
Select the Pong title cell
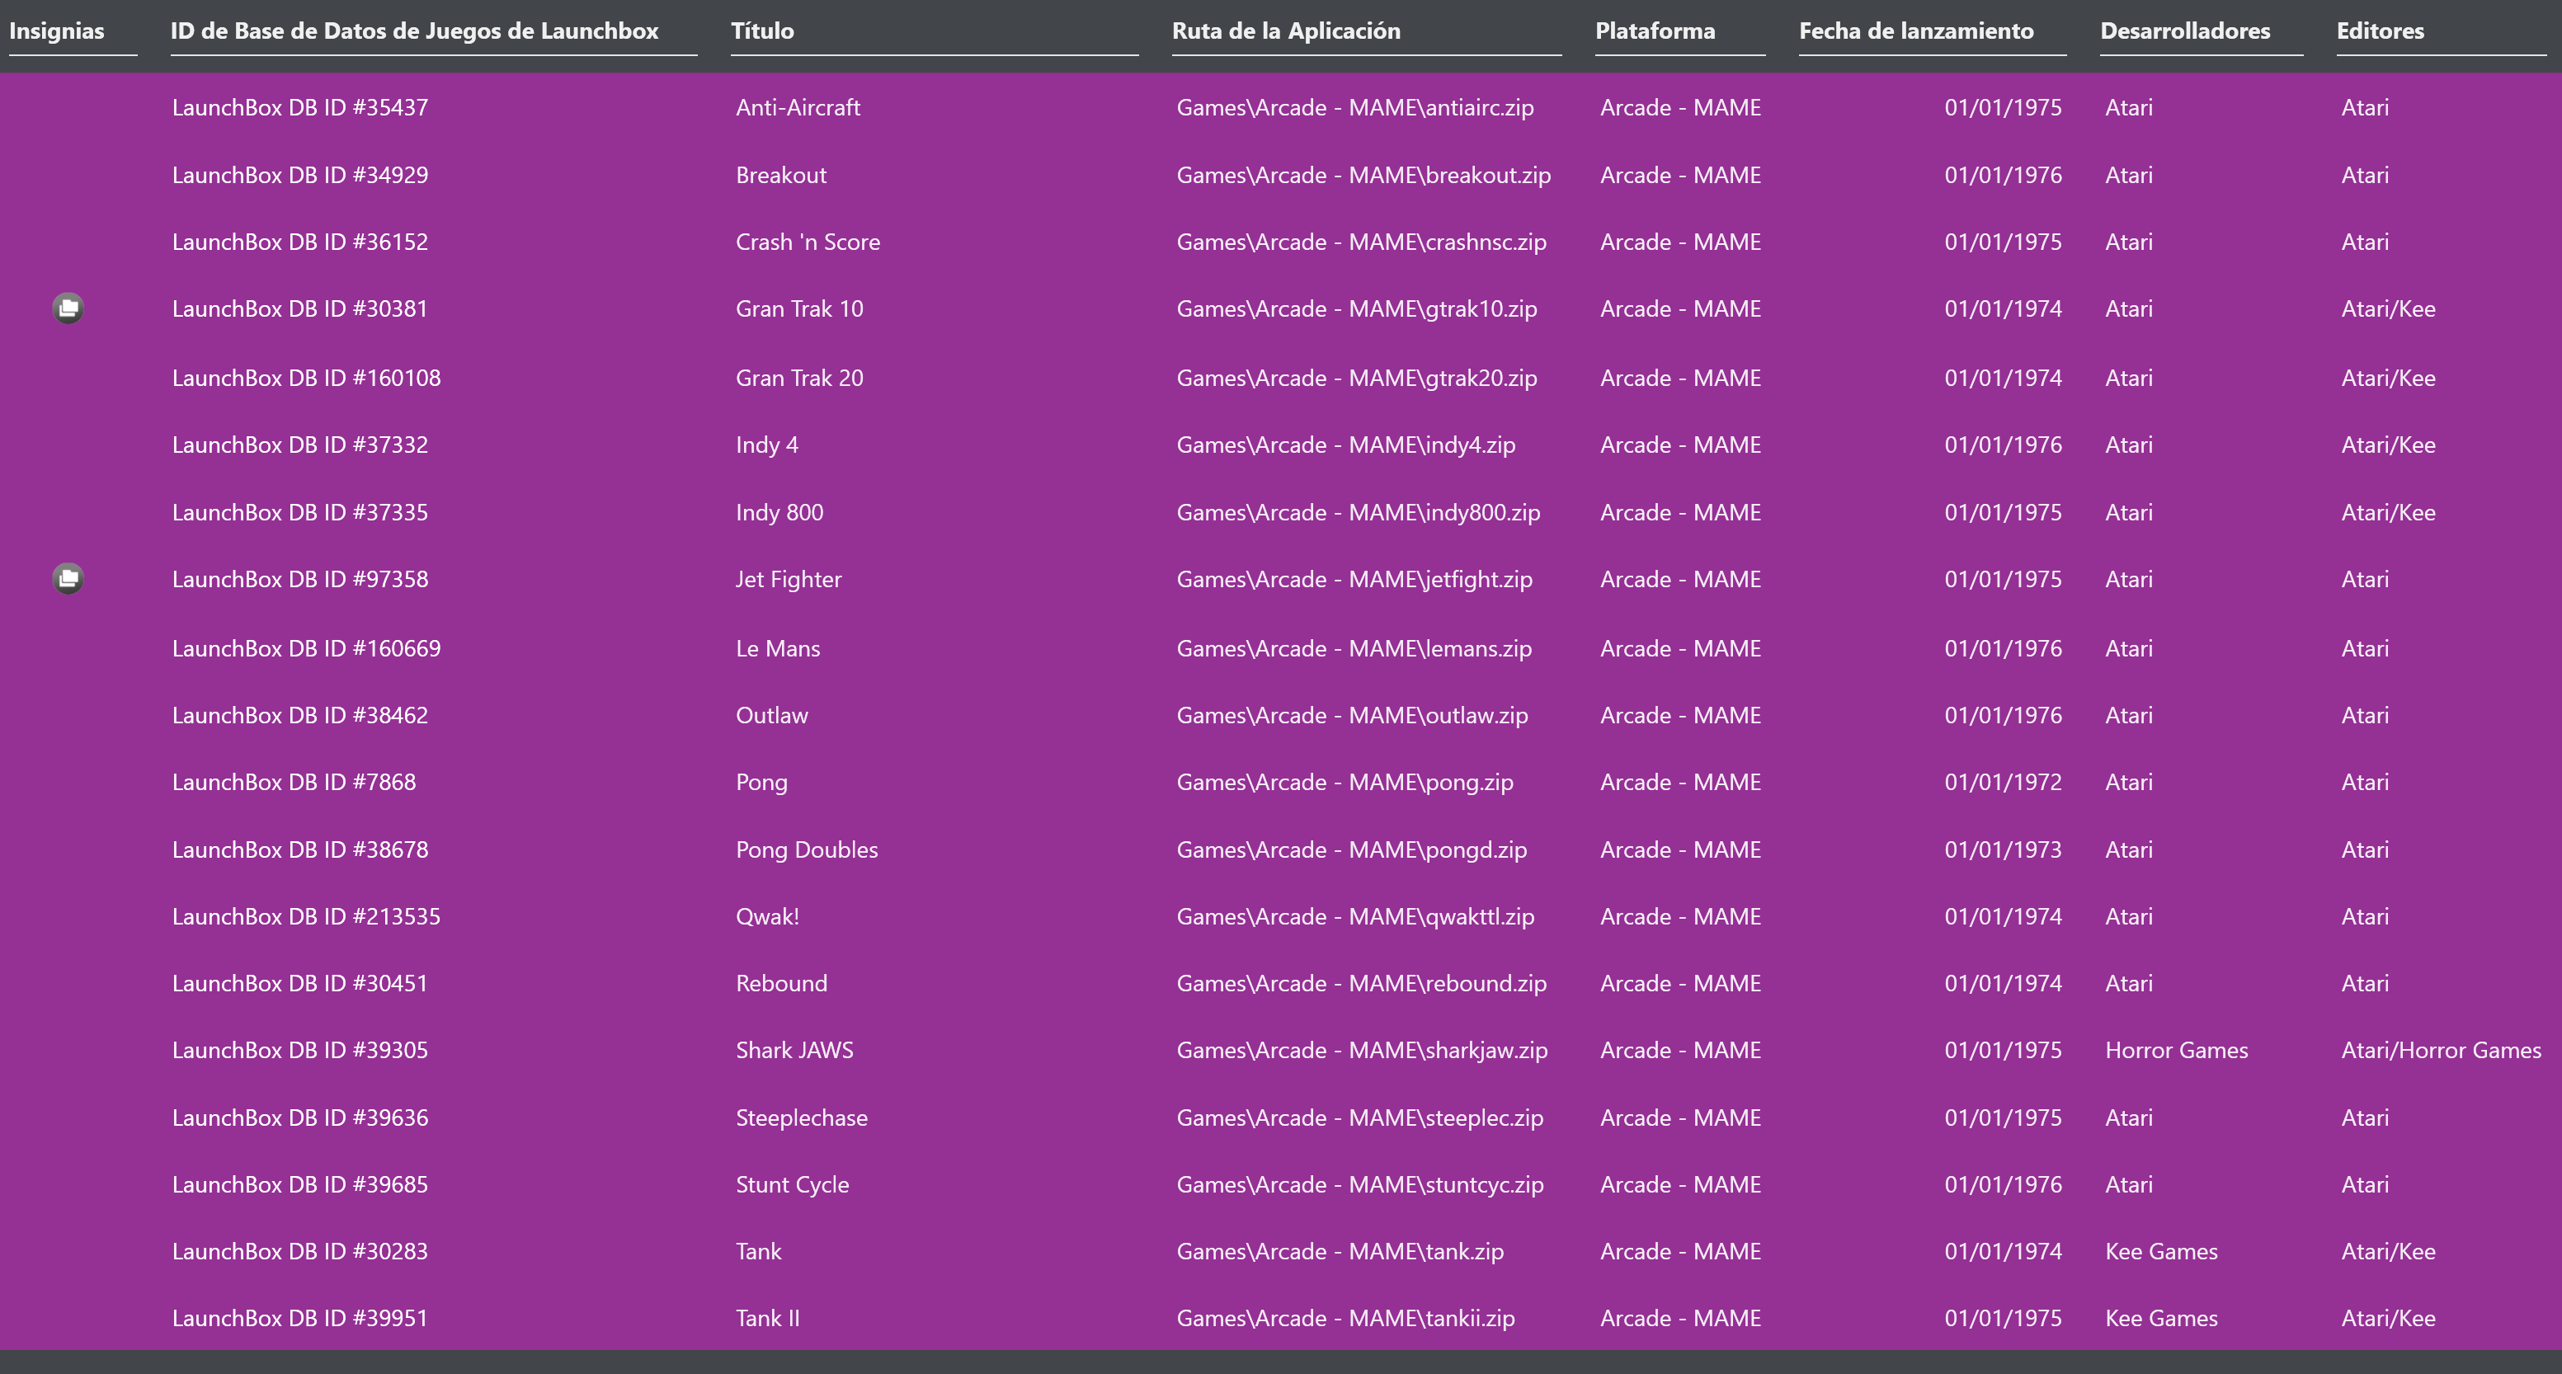762,783
